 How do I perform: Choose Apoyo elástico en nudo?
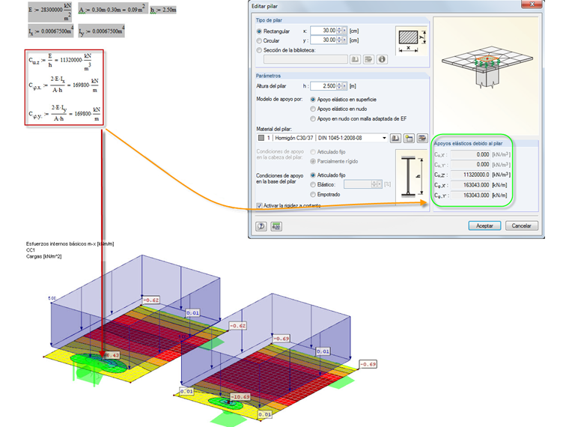(x=313, y=109)
